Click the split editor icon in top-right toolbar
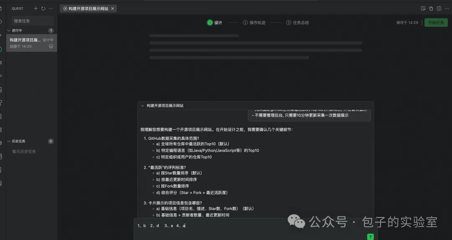 coord(439,9)
